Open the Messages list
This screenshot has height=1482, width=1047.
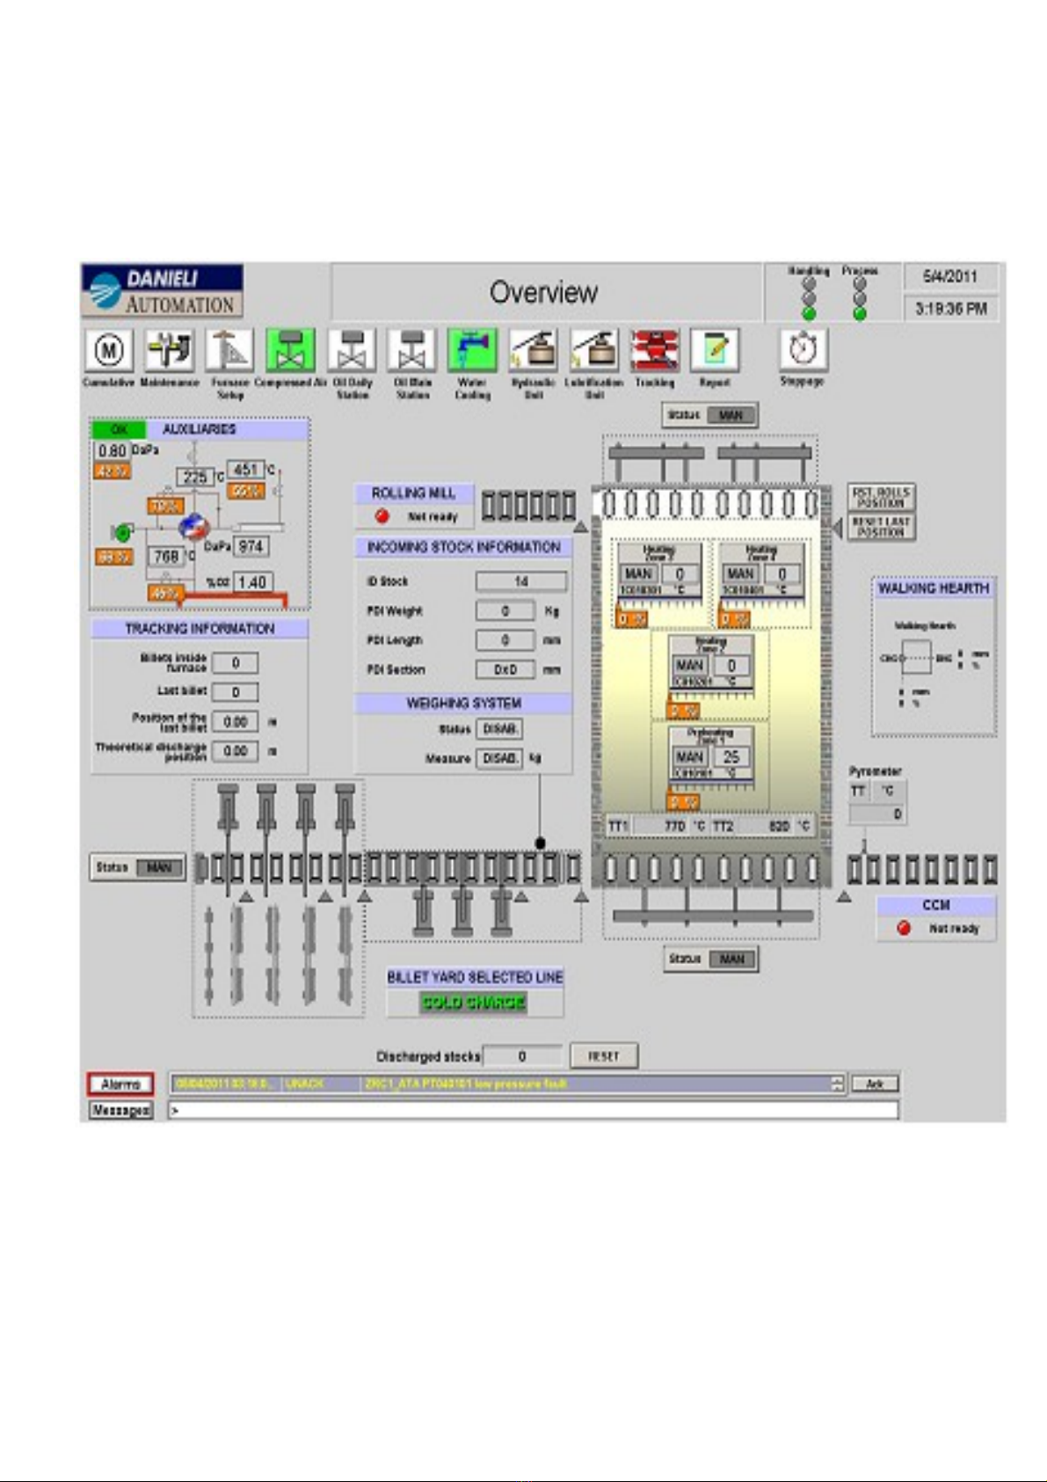pos(120,1110)
